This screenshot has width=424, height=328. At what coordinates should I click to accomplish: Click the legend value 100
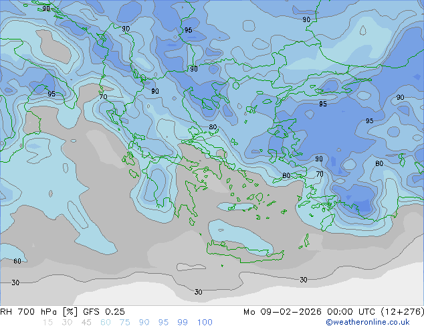[x=205, y=323]
